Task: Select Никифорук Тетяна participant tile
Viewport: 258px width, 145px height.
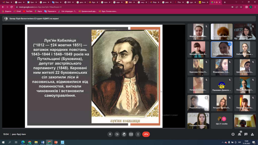Action: click(x=245, y=31)
